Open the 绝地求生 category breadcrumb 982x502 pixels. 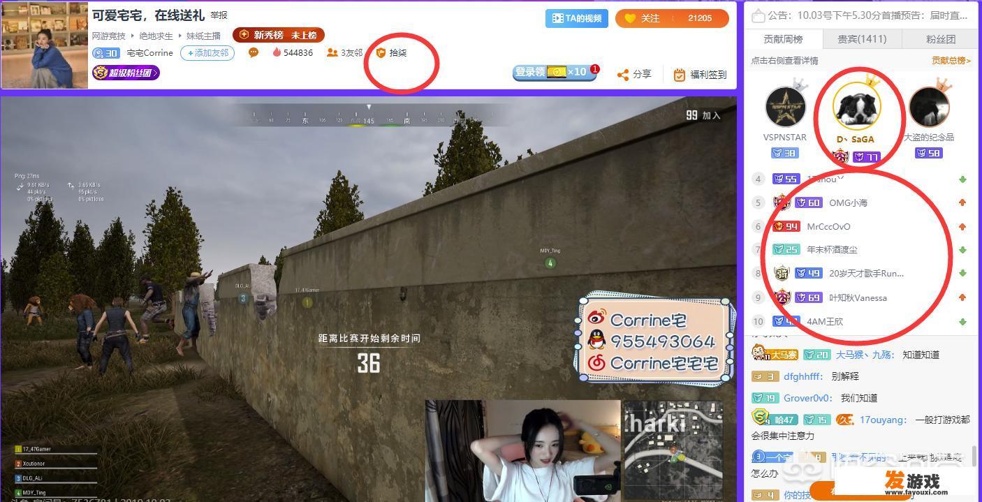156,36
